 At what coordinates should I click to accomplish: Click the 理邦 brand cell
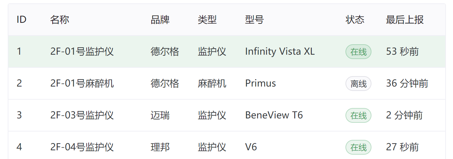point(160,147)
